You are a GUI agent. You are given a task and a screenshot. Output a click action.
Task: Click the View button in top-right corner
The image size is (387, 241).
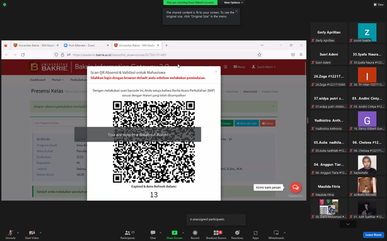[x=379, y=4]
